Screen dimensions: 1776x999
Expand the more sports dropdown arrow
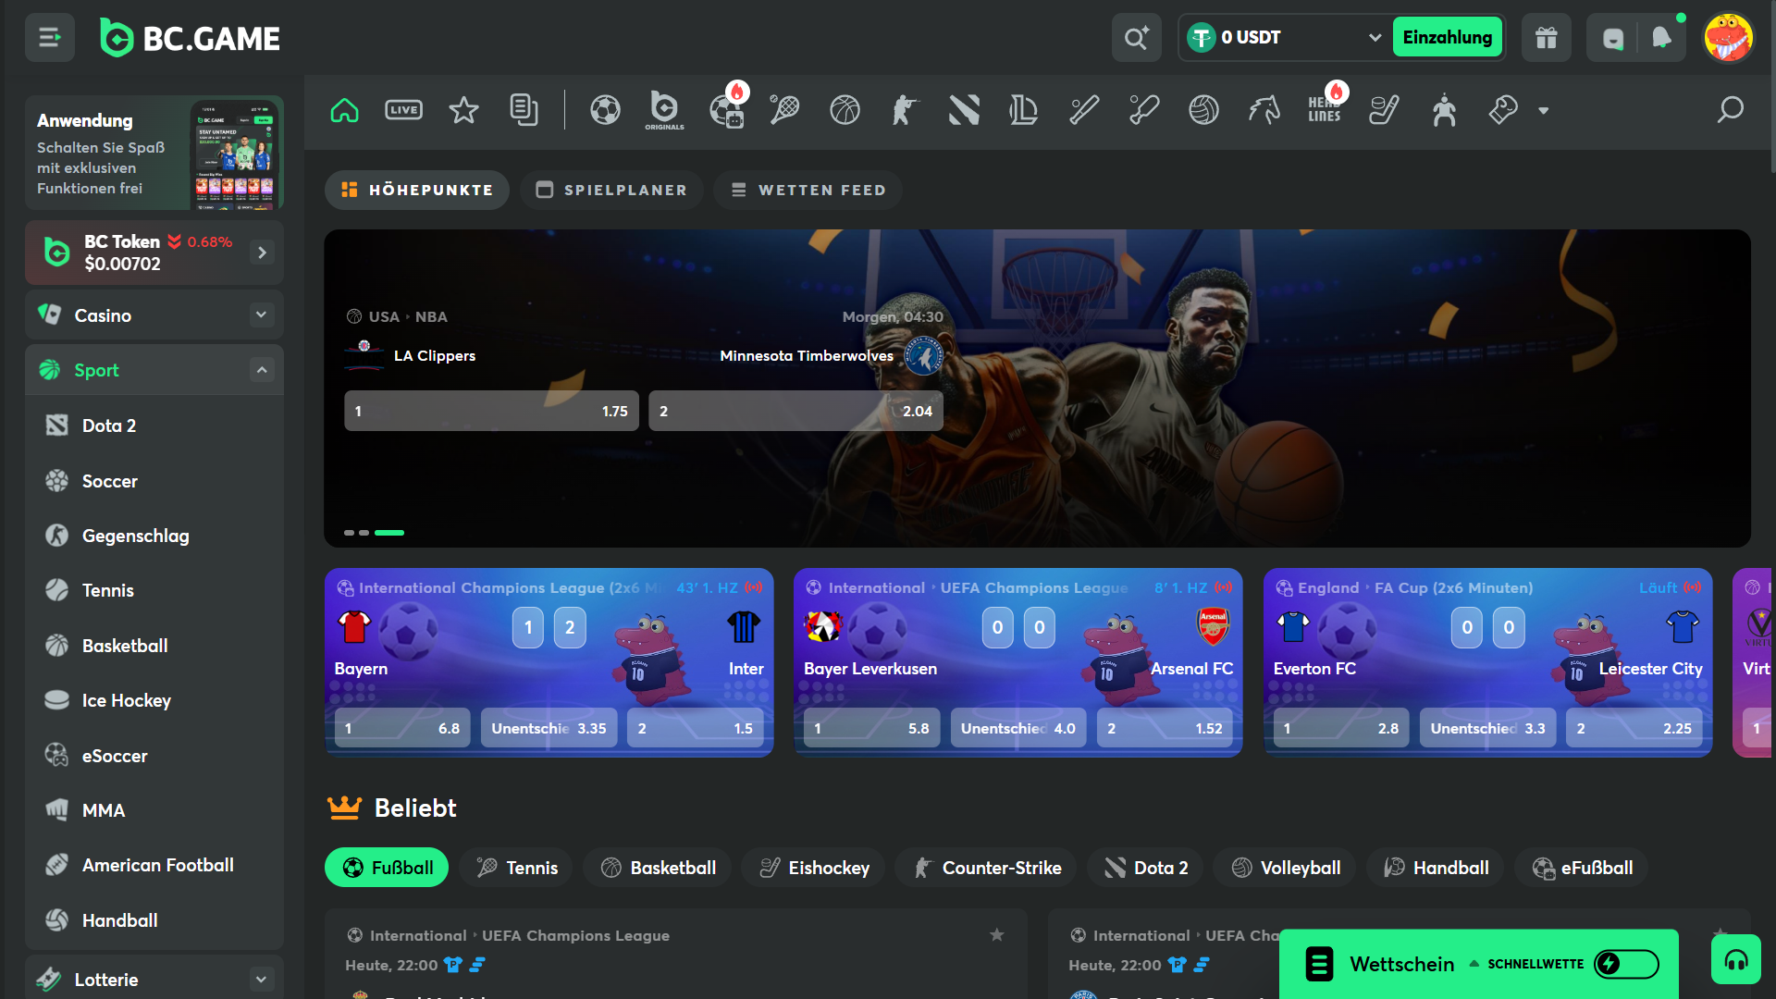point(1543,111)
